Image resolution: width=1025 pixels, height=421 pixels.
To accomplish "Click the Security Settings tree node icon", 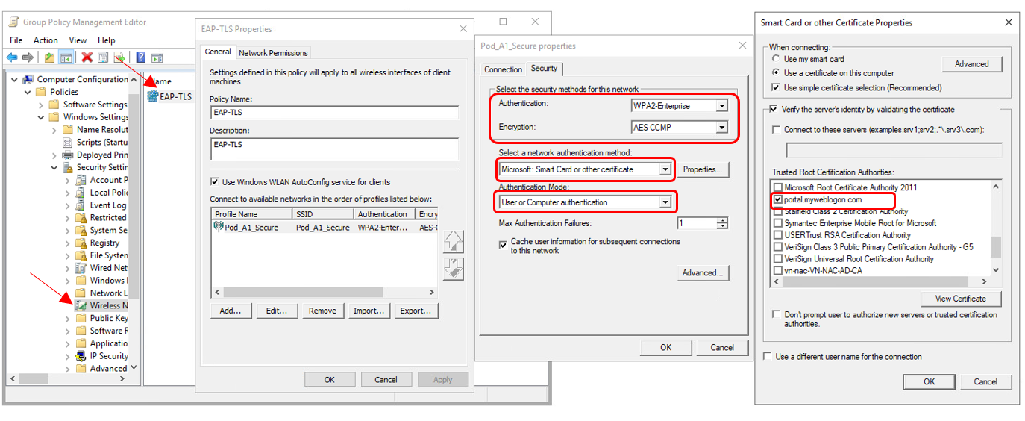I will [x=68, y=167].
